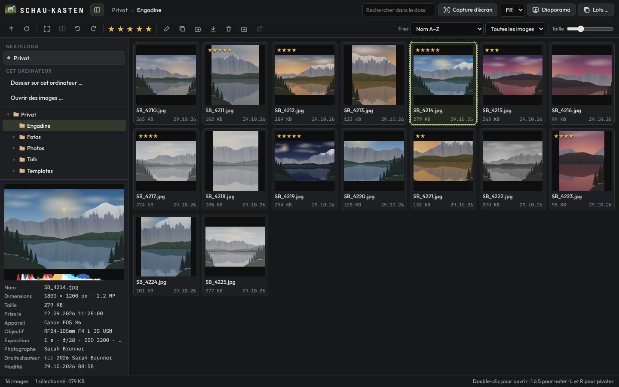Viewport: 619px width, 387px height.
Task: Click the Diaporama button
Action: pyautogui.click(x=551, y=10)
